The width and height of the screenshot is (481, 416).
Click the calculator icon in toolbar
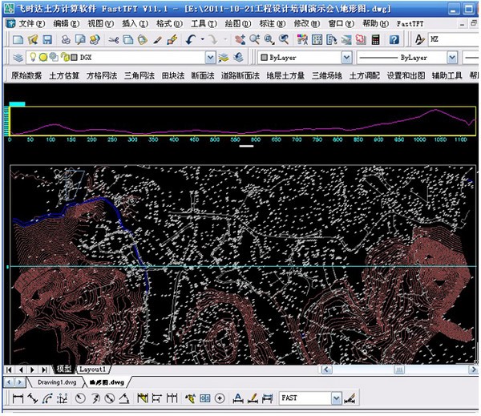click(376, 38)
